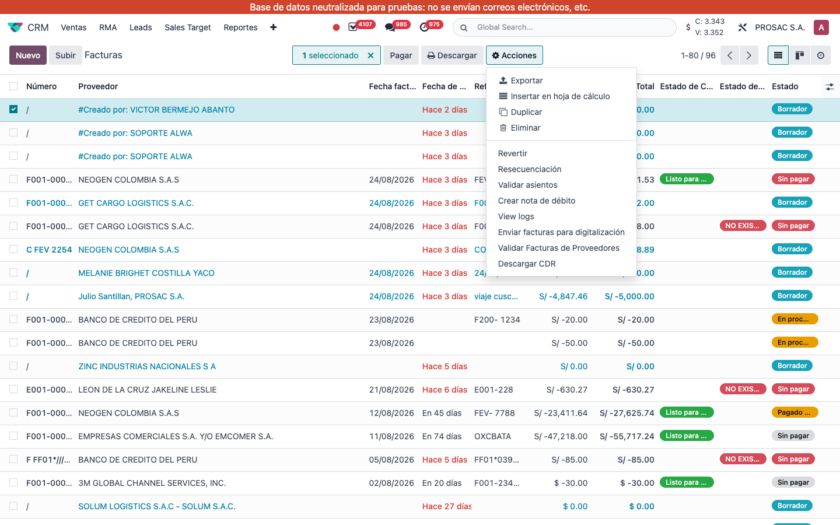The height and width of the screenshot is (525, 840).
Task: Open C FEV 2254 invoice number
Action: [49, 250]
